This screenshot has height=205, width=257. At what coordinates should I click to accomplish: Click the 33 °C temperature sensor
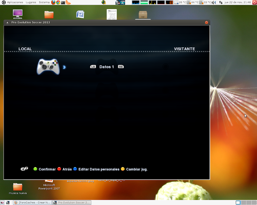click(205, 2)
